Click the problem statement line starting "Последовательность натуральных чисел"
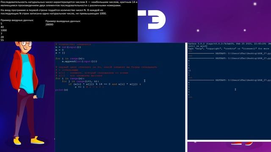Image resolution: width=271 pixels, height=152 pixels. (x=69, y=2)
